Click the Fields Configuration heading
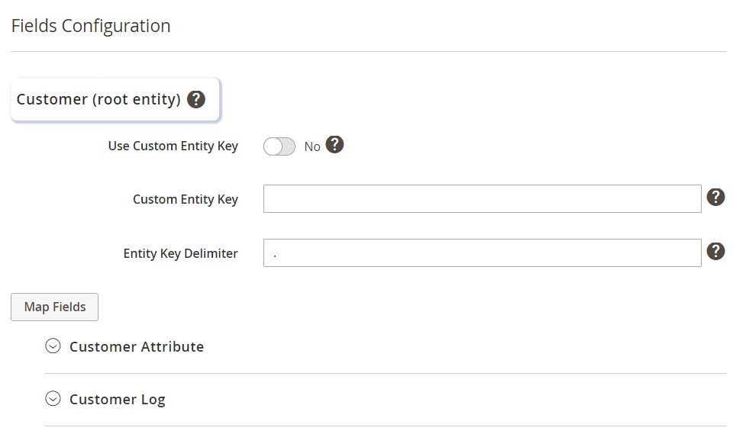Viewport: 733px width, 447px height. (91, 26)
